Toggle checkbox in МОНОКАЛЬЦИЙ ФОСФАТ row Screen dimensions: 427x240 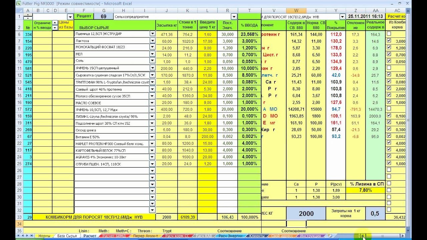coord(389,47)
